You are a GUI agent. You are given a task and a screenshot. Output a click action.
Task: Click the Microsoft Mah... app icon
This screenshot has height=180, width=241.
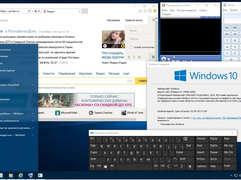coord(58,113)
